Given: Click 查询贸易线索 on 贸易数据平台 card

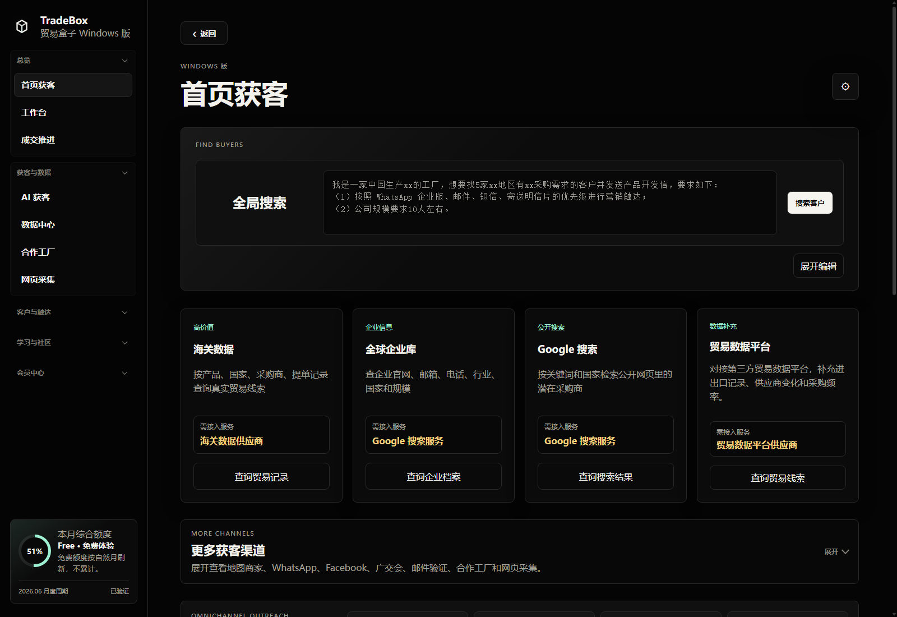Looking at the screenshot, I should [778, 478].
